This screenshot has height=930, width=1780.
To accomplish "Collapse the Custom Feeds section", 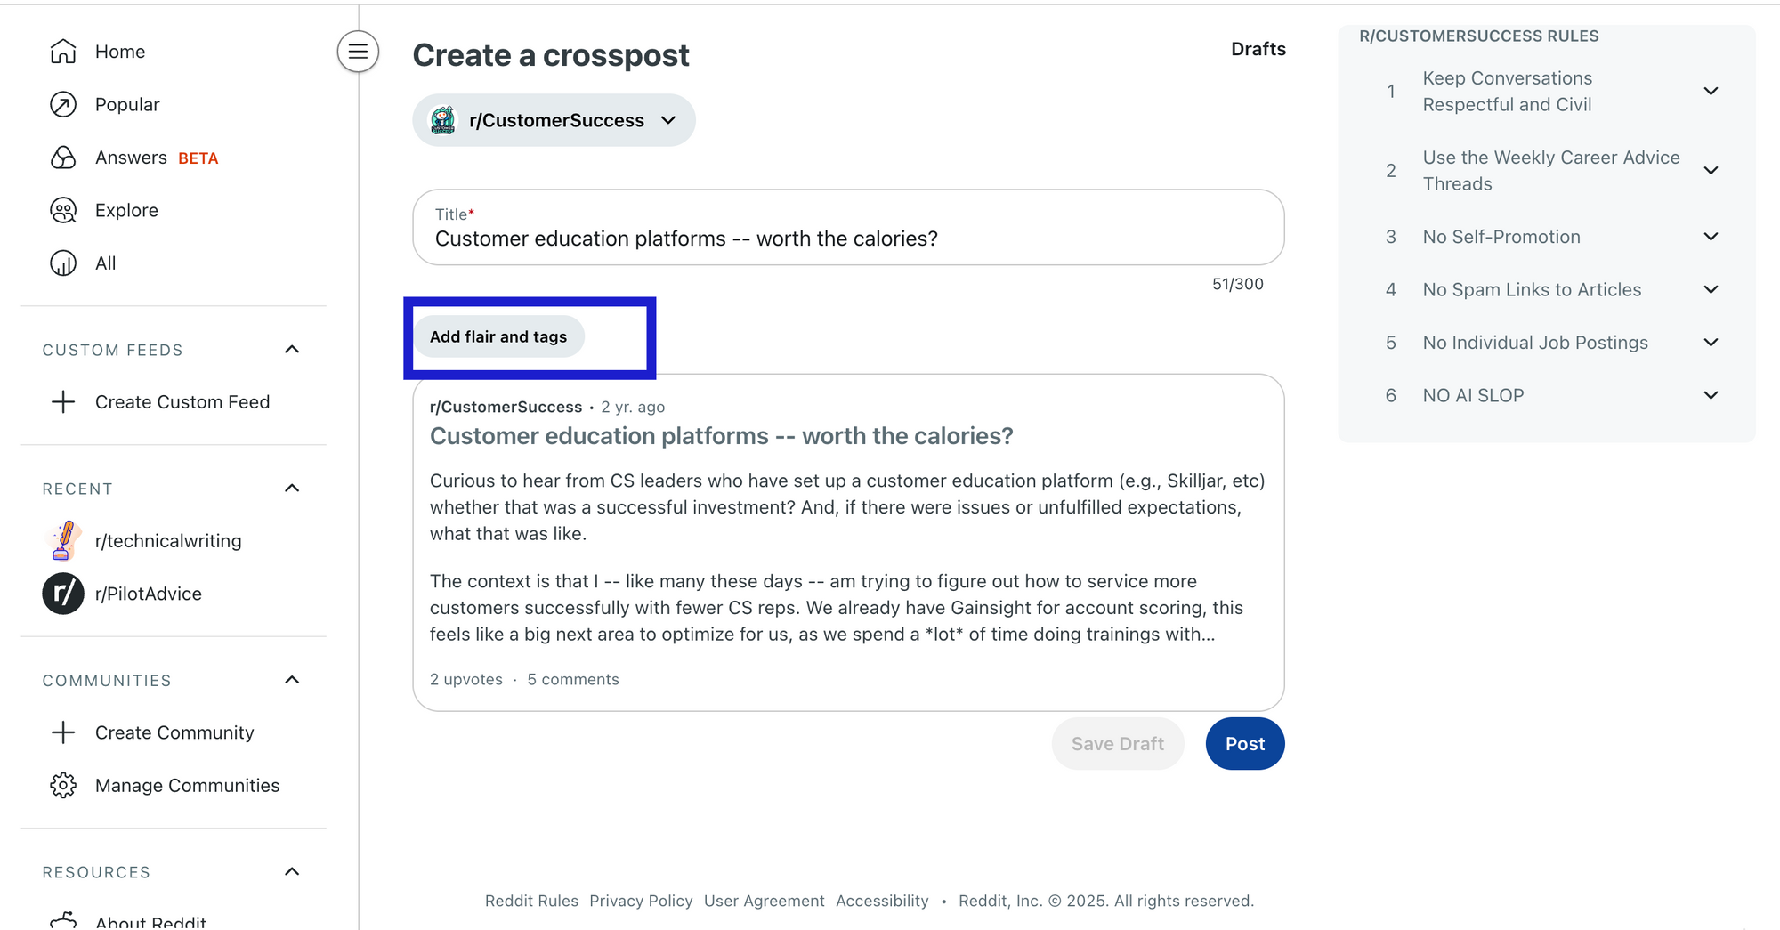I will coord(292,349).
